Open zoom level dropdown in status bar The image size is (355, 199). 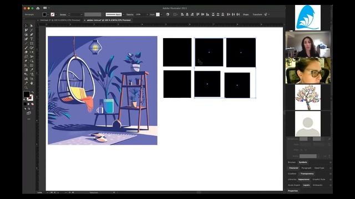47,192
